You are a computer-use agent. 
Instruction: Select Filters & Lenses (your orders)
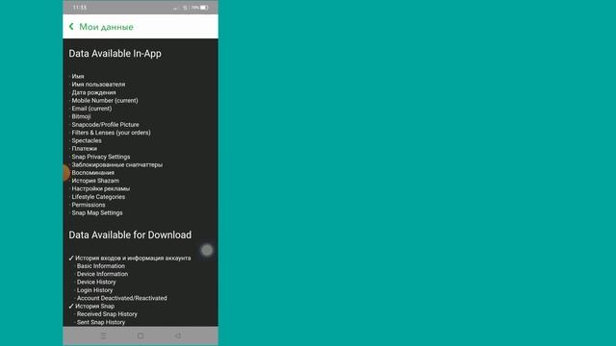pos(112,133)
